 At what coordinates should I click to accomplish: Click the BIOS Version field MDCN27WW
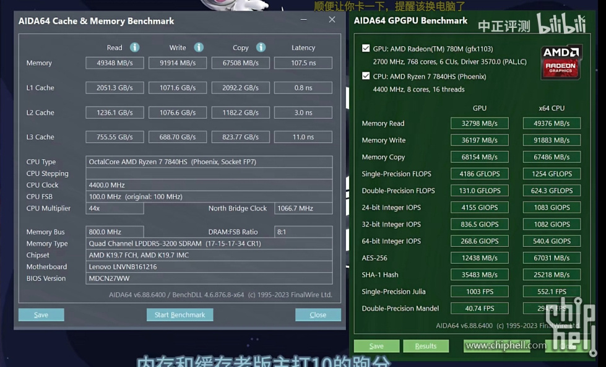click(209, 278)
